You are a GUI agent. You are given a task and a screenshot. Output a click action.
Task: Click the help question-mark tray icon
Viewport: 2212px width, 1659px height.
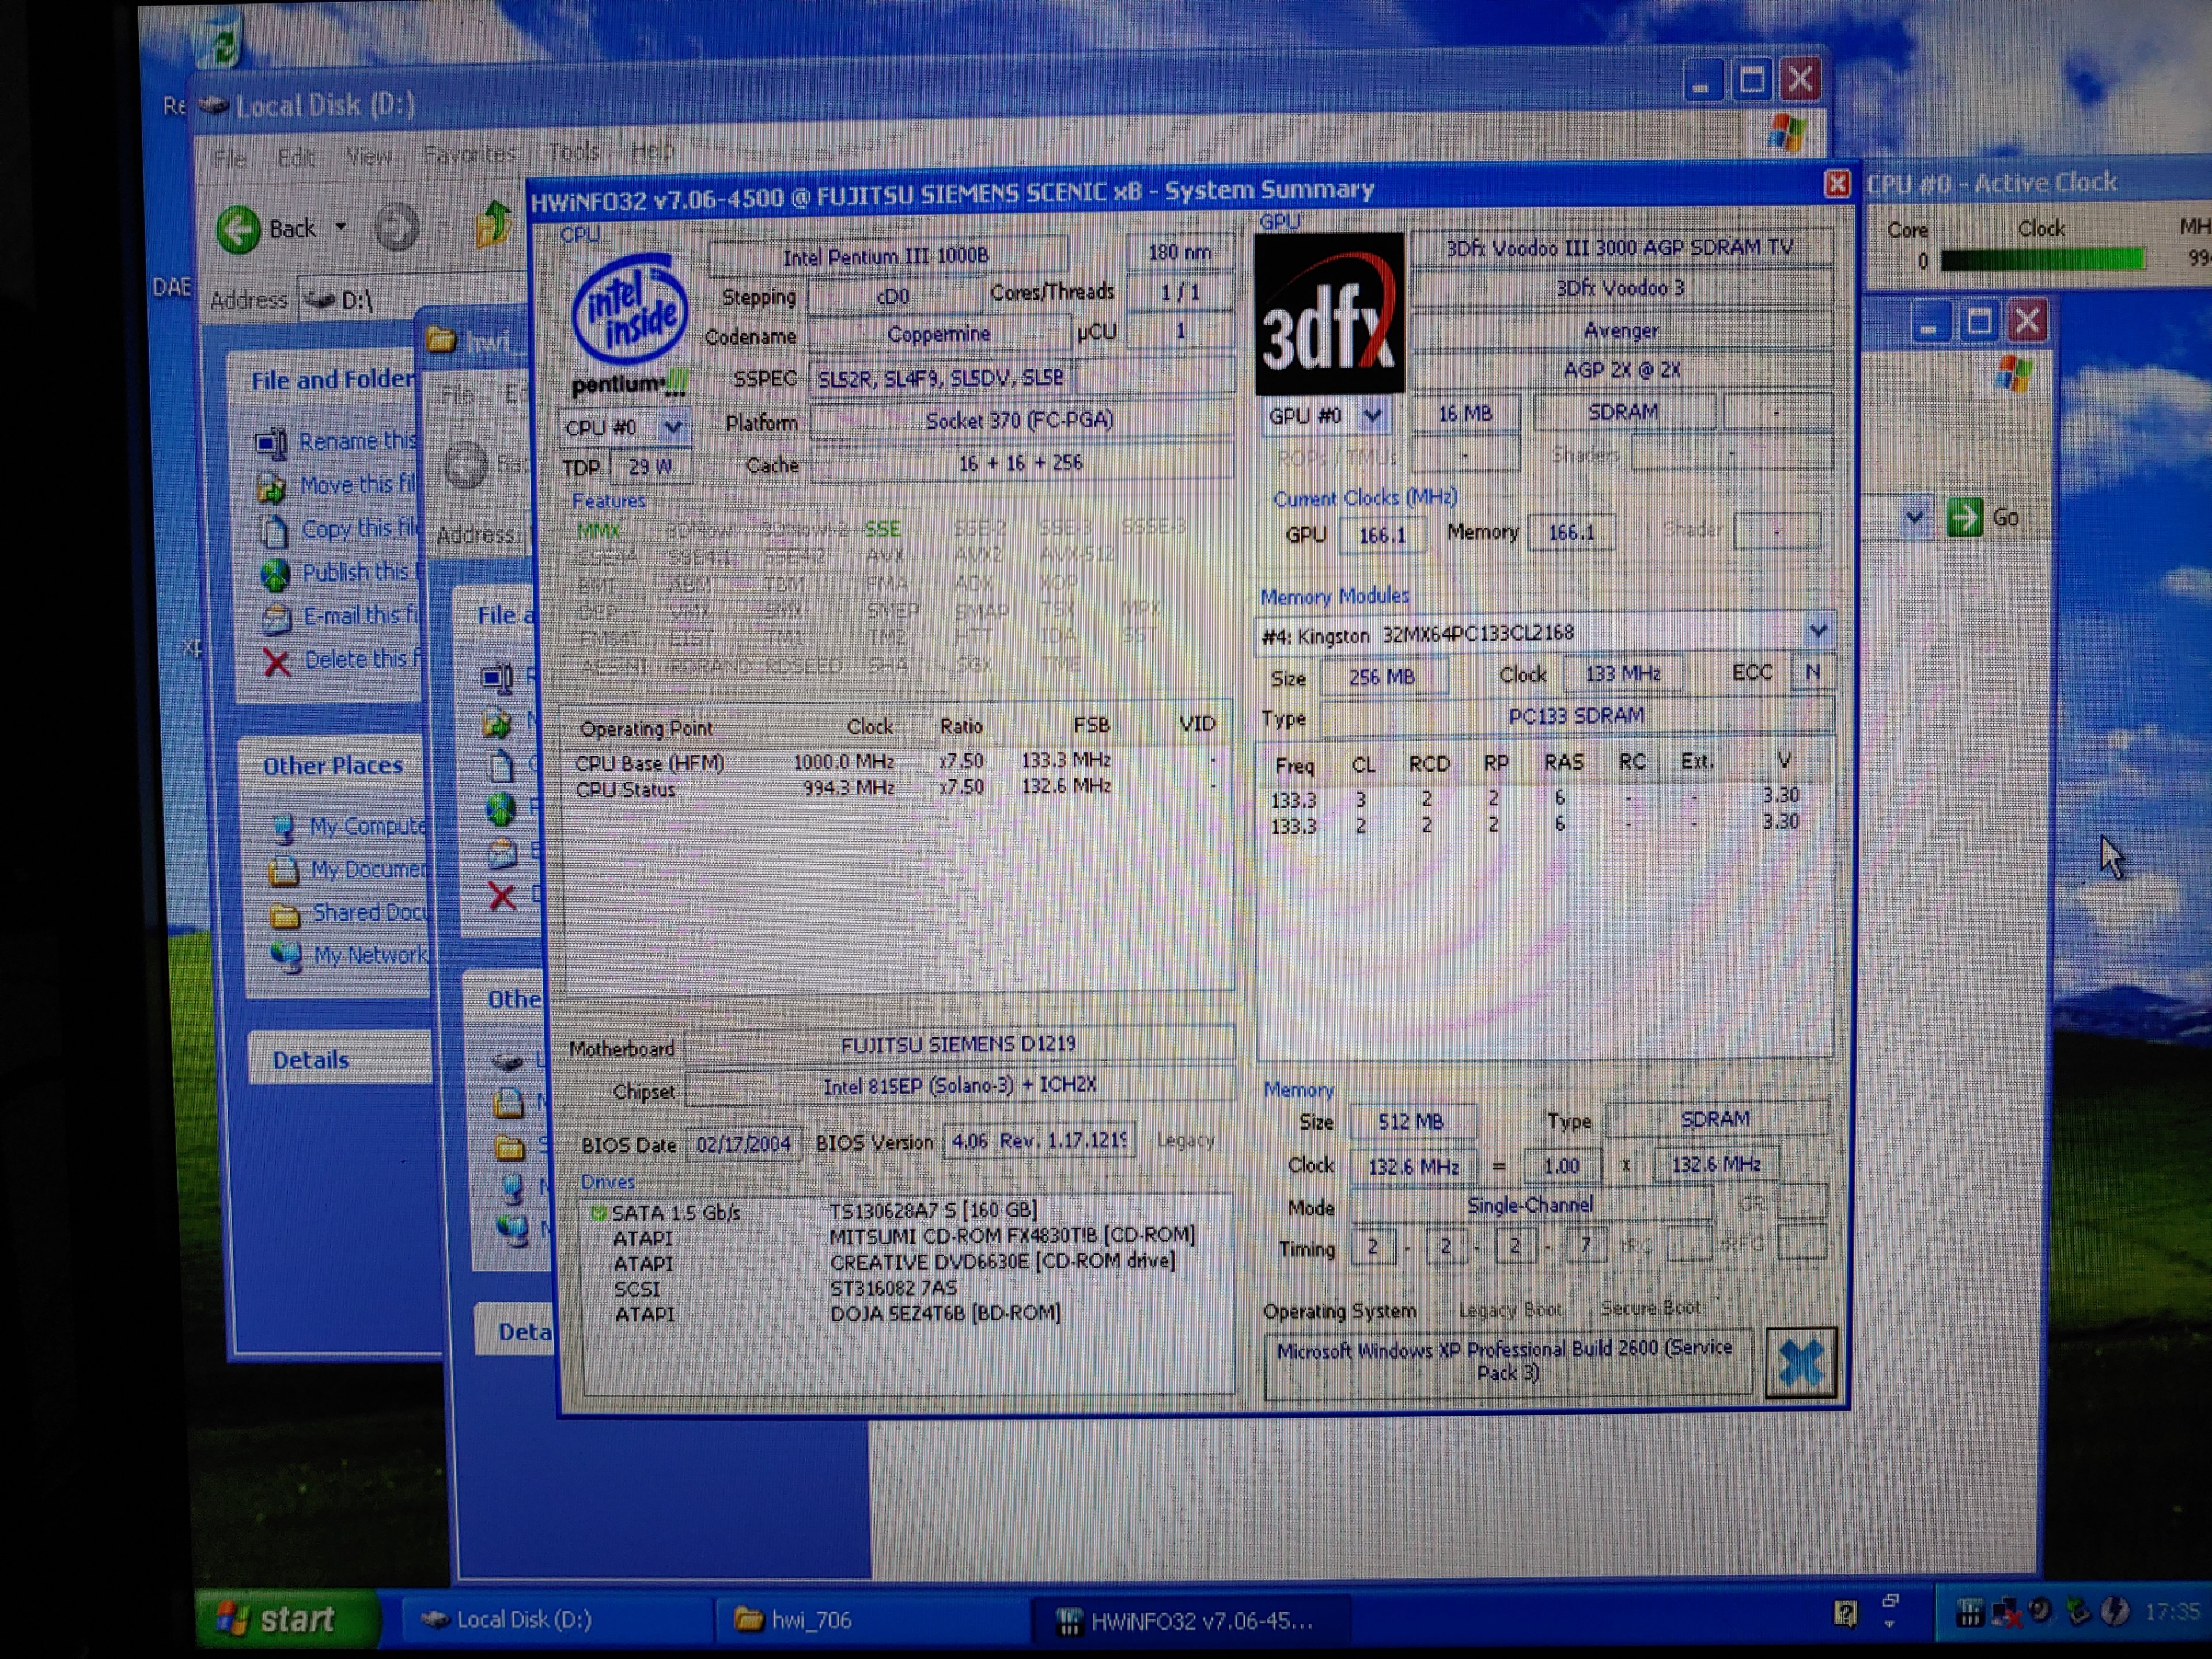click(1845, 1612)
